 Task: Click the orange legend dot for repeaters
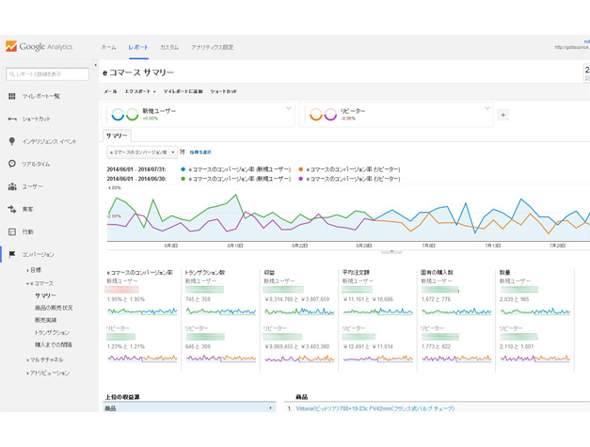300,169
